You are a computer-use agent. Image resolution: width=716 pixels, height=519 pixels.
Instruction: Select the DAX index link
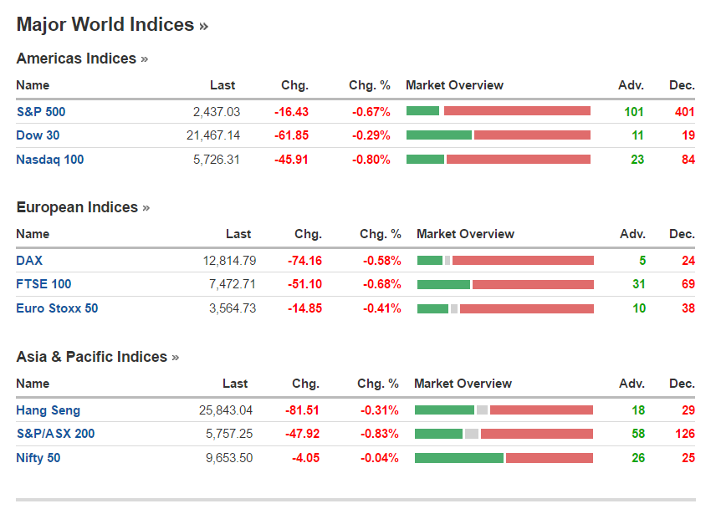click(29, 261)
